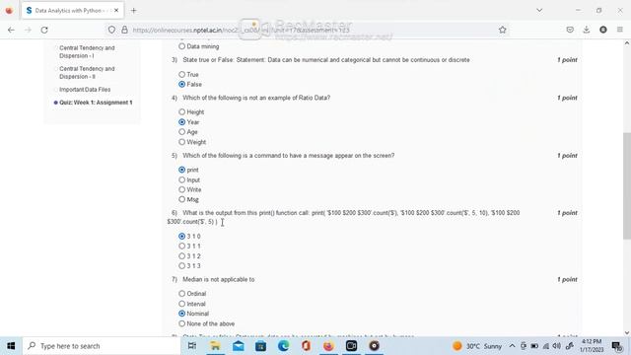Open a new tab with the plus button
The image size is (631, 355).
point(134,11)
